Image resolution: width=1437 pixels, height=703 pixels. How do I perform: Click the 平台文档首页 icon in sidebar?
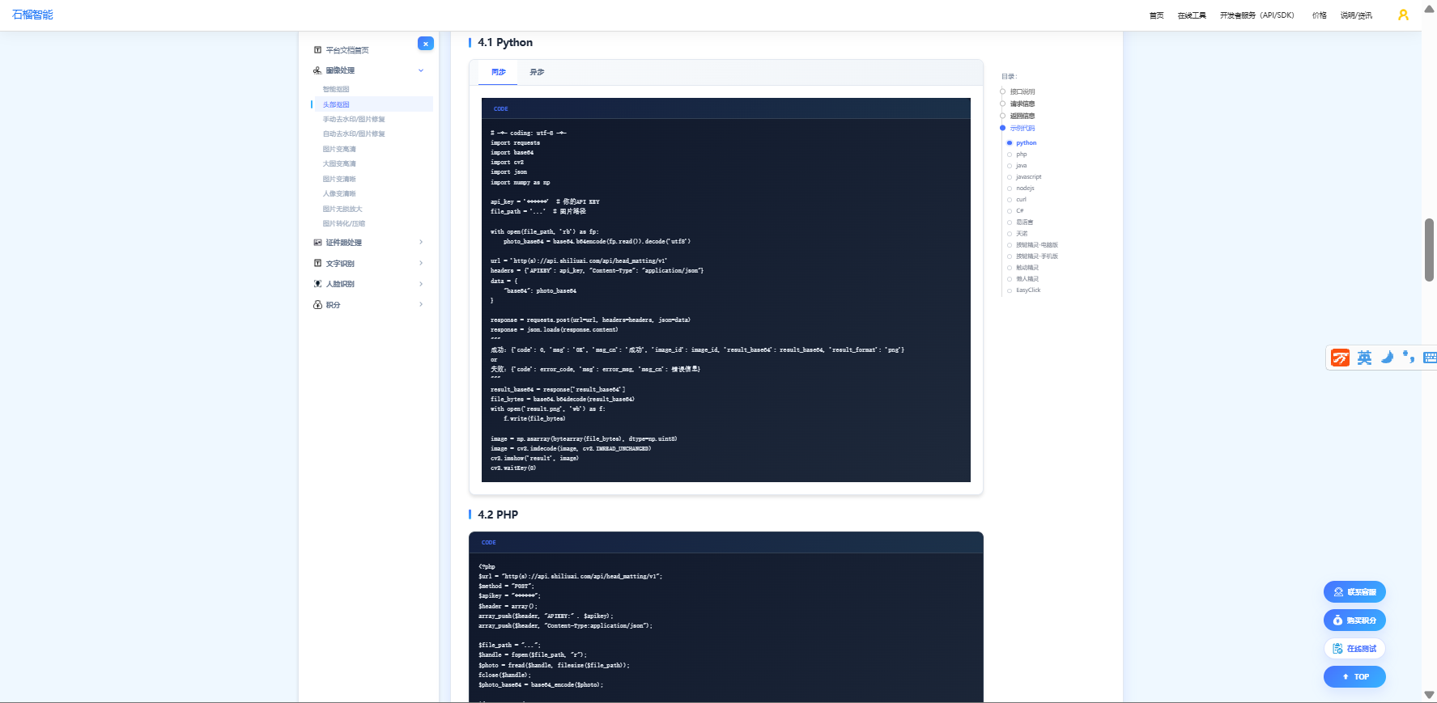point(317,50)
